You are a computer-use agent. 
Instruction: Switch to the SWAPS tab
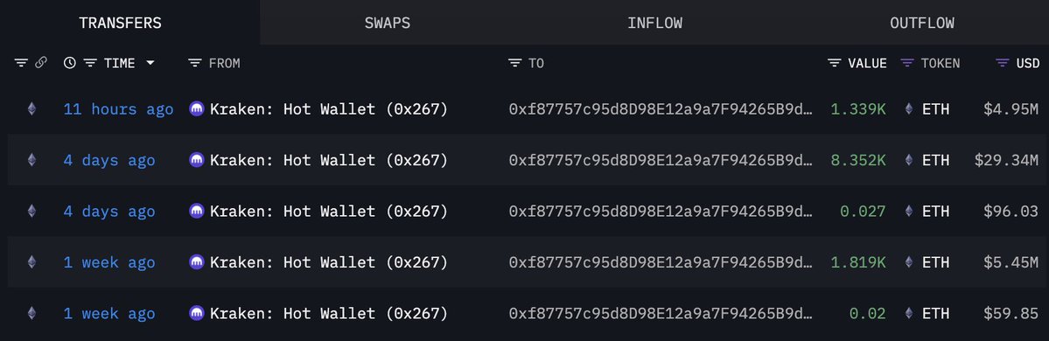click(388, 23)
